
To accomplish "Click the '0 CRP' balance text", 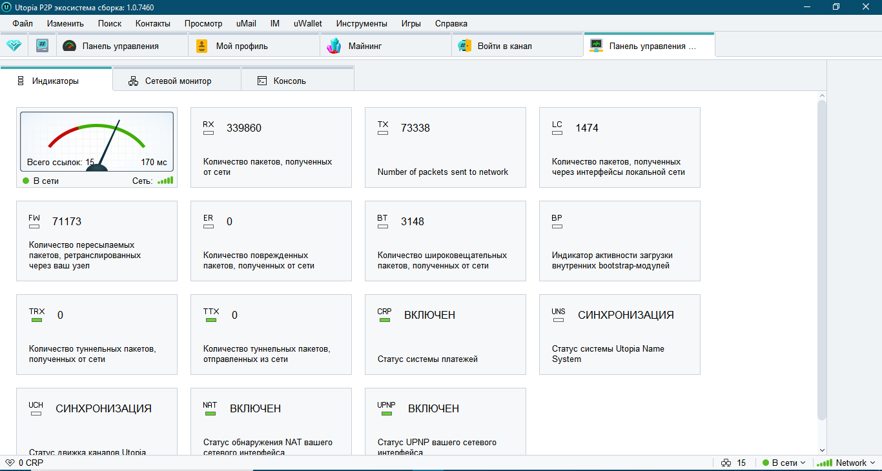I will tap(30, 463).
